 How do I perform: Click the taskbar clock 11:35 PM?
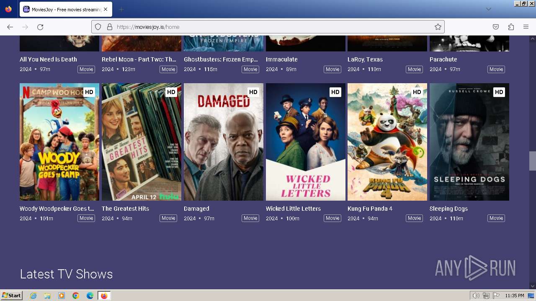click(x=515, y=296)
